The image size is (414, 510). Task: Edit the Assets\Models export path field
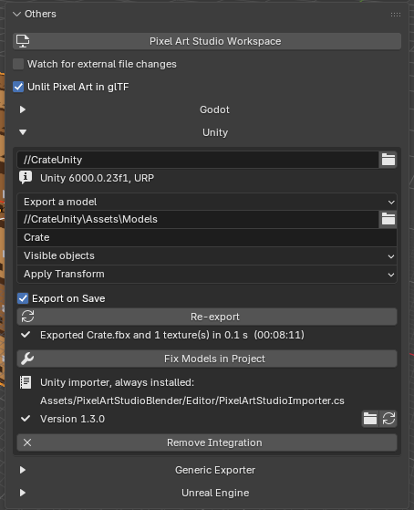198,219
